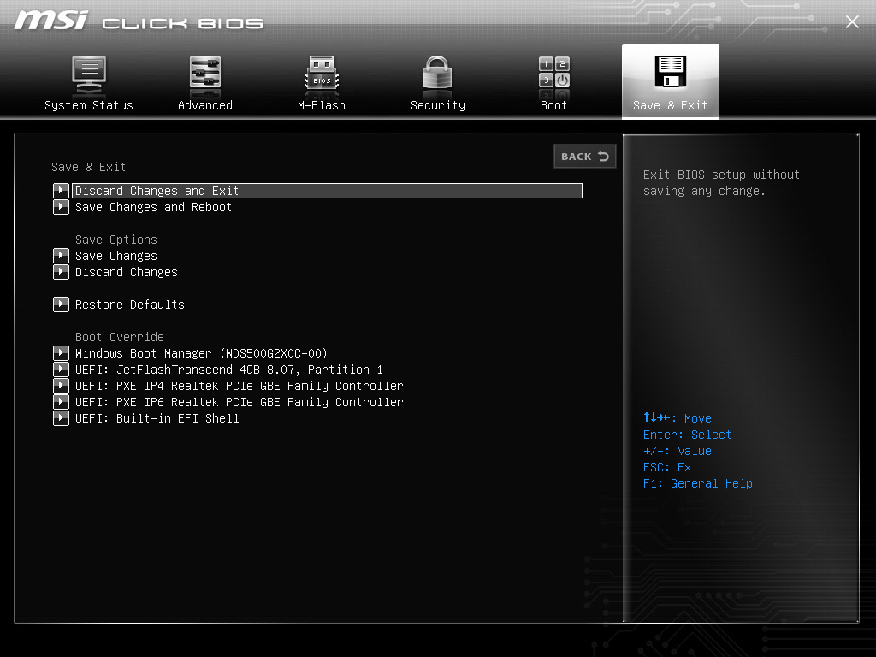Click arrow icon beside Restore Defaults
Screen dimensions: 876x657
61,305
